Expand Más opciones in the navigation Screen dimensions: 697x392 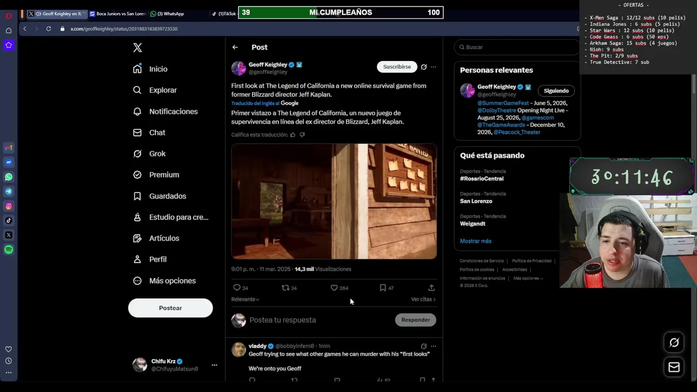164,280
